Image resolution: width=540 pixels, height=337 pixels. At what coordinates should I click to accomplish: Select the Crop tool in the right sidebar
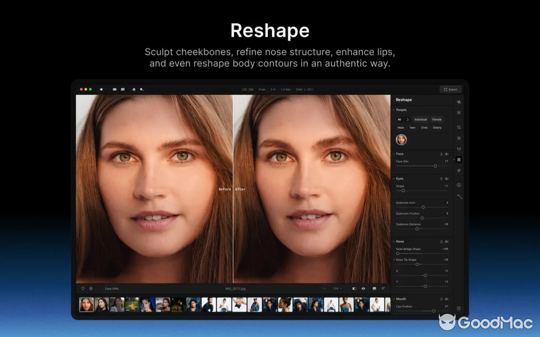coord(459,127)
